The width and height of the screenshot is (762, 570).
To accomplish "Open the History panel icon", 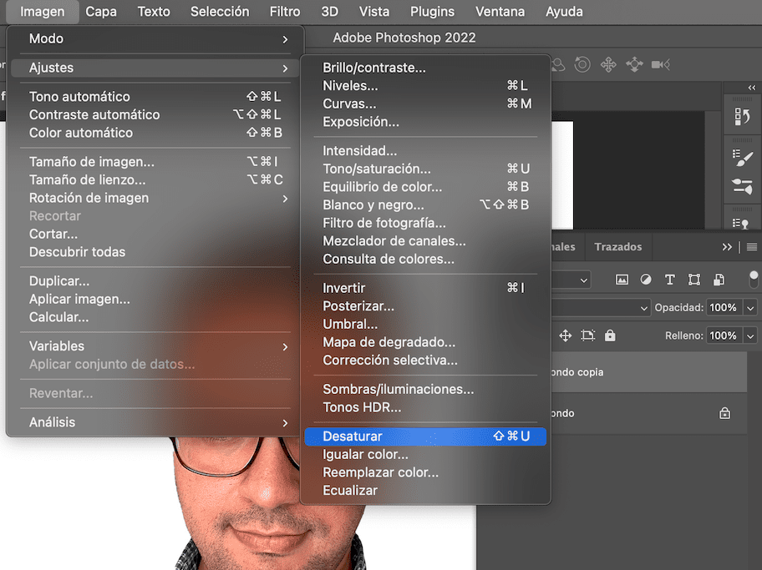I will 742,117.
